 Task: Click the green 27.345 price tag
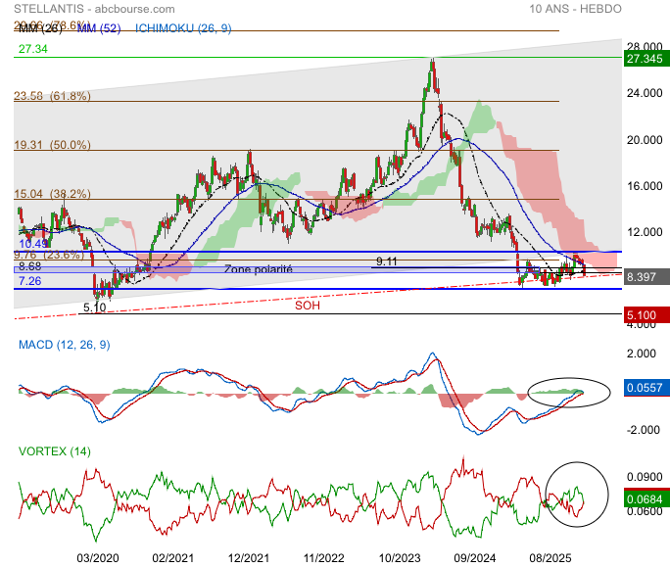click(646, 59)
